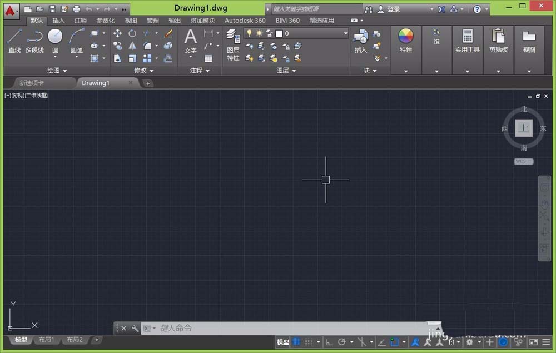Click the Rotate tool icon
The image size is (556, 353).
[x=132, y=33]
